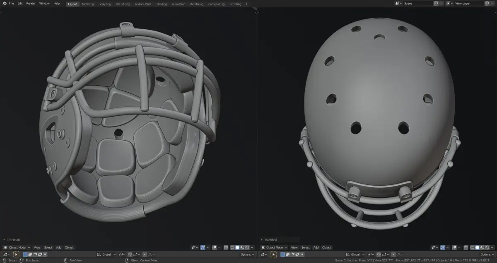This screenshot has width=497, height=263.
Task: Select solid shading in left viewport
Action: click(x=237, y=247)
